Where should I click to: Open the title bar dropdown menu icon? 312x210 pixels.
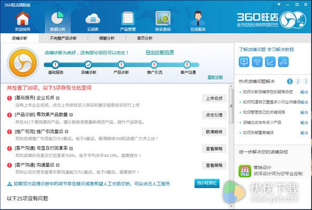(x=279, y=4)
